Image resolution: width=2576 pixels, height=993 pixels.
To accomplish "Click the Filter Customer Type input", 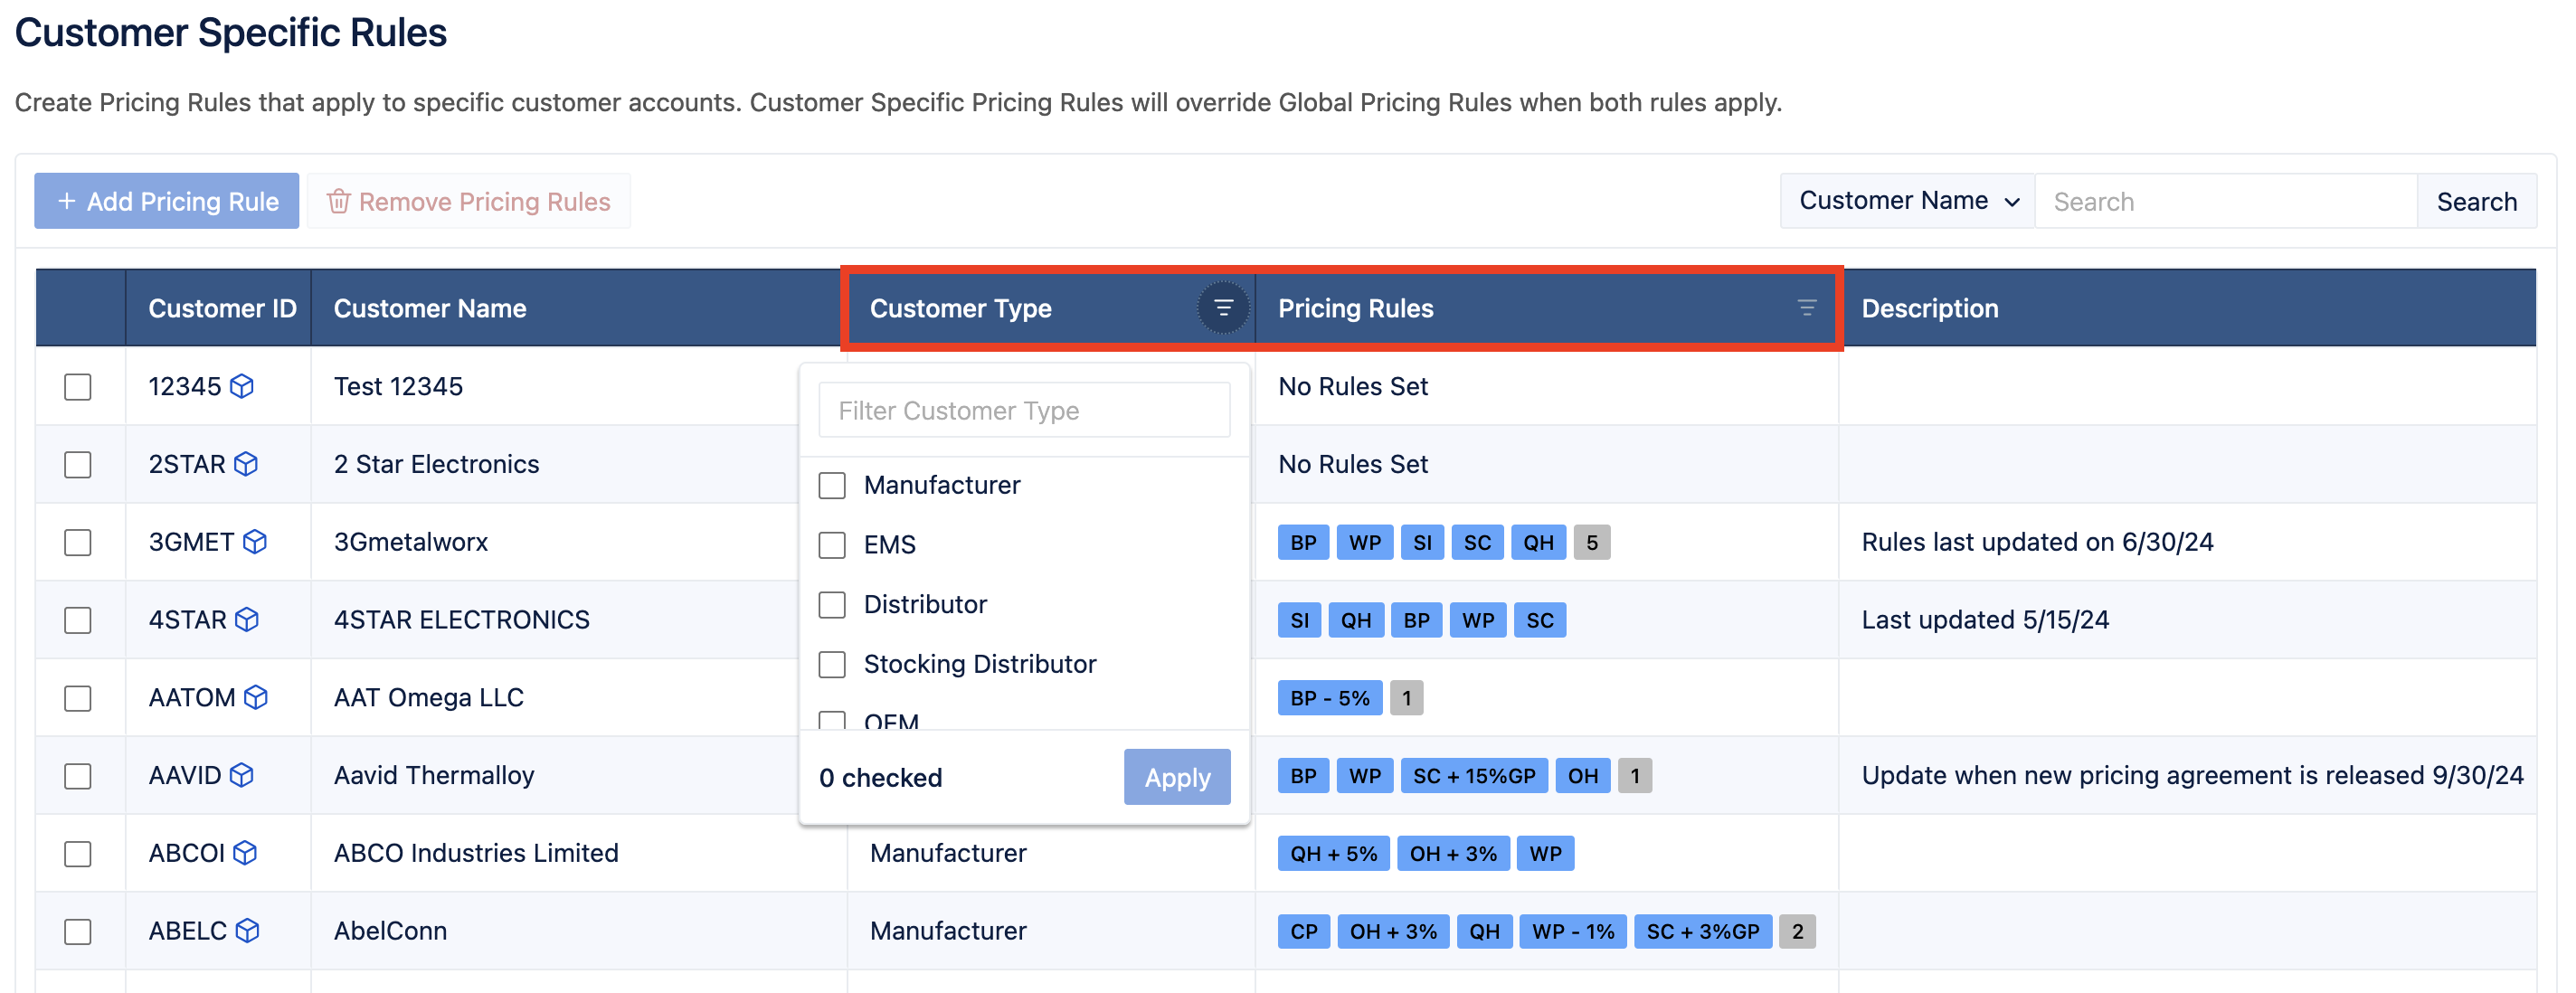I will coord(1024,410).
